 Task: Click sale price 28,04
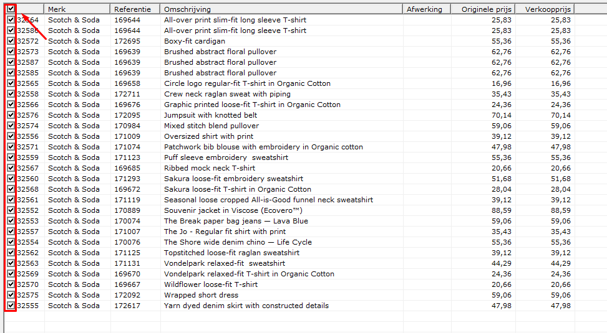561,189
